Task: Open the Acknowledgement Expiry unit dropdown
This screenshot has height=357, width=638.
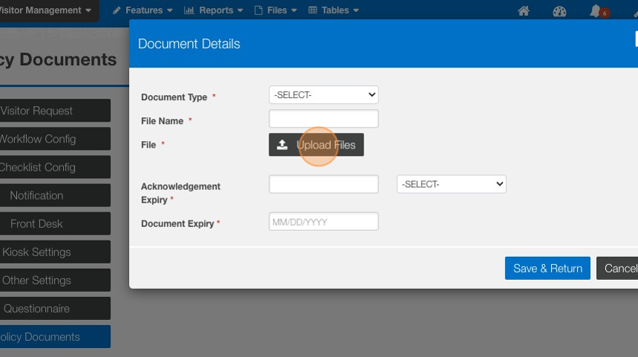Action: (451, 184)
